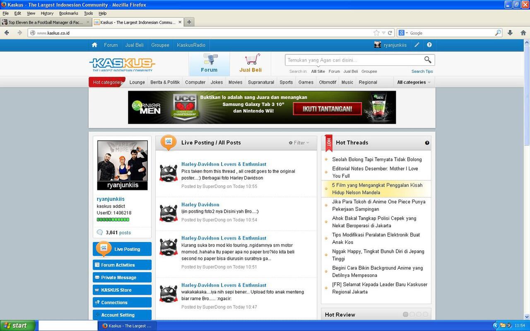Expand All categories dropdown

click(414, 82)
